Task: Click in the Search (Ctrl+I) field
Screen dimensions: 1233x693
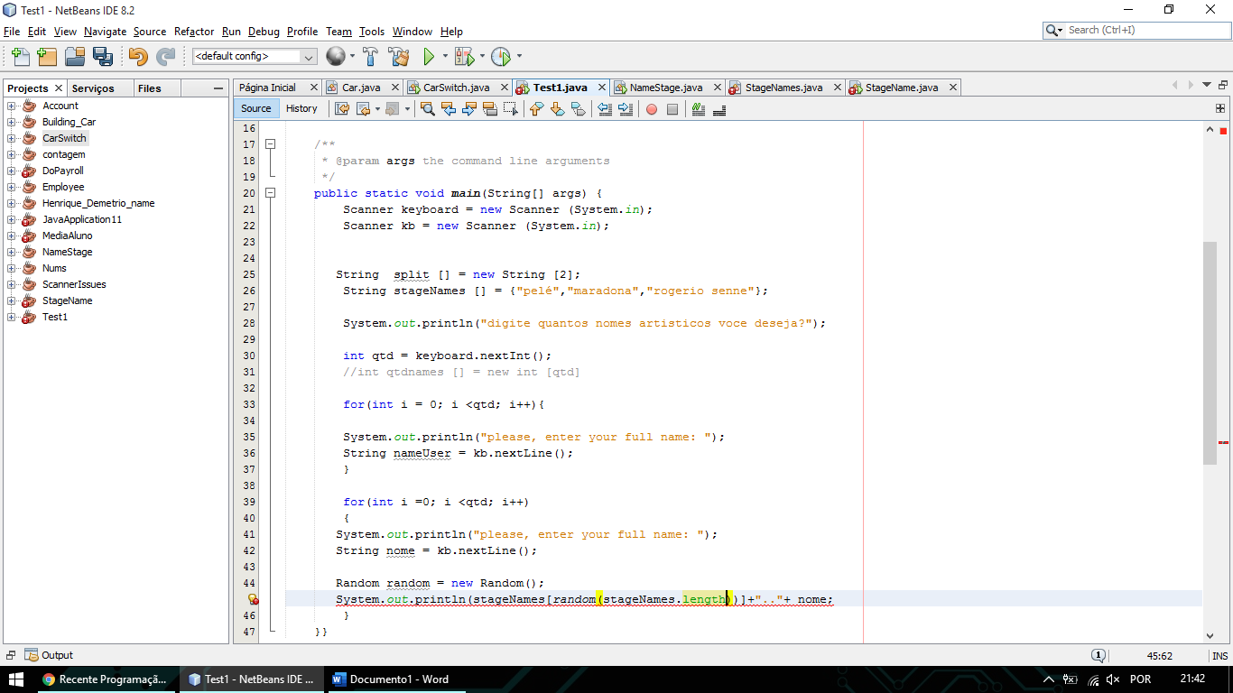Action: tap(1144, 30)
